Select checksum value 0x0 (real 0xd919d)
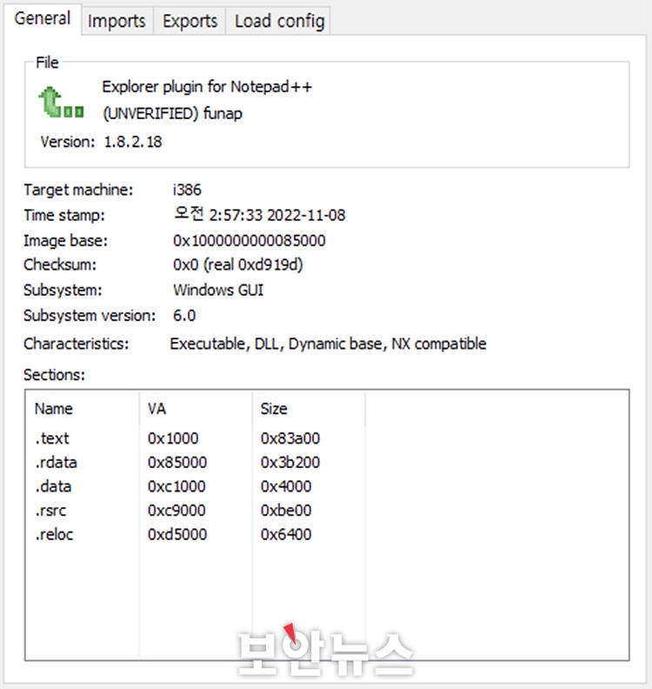 pos(238,264)
